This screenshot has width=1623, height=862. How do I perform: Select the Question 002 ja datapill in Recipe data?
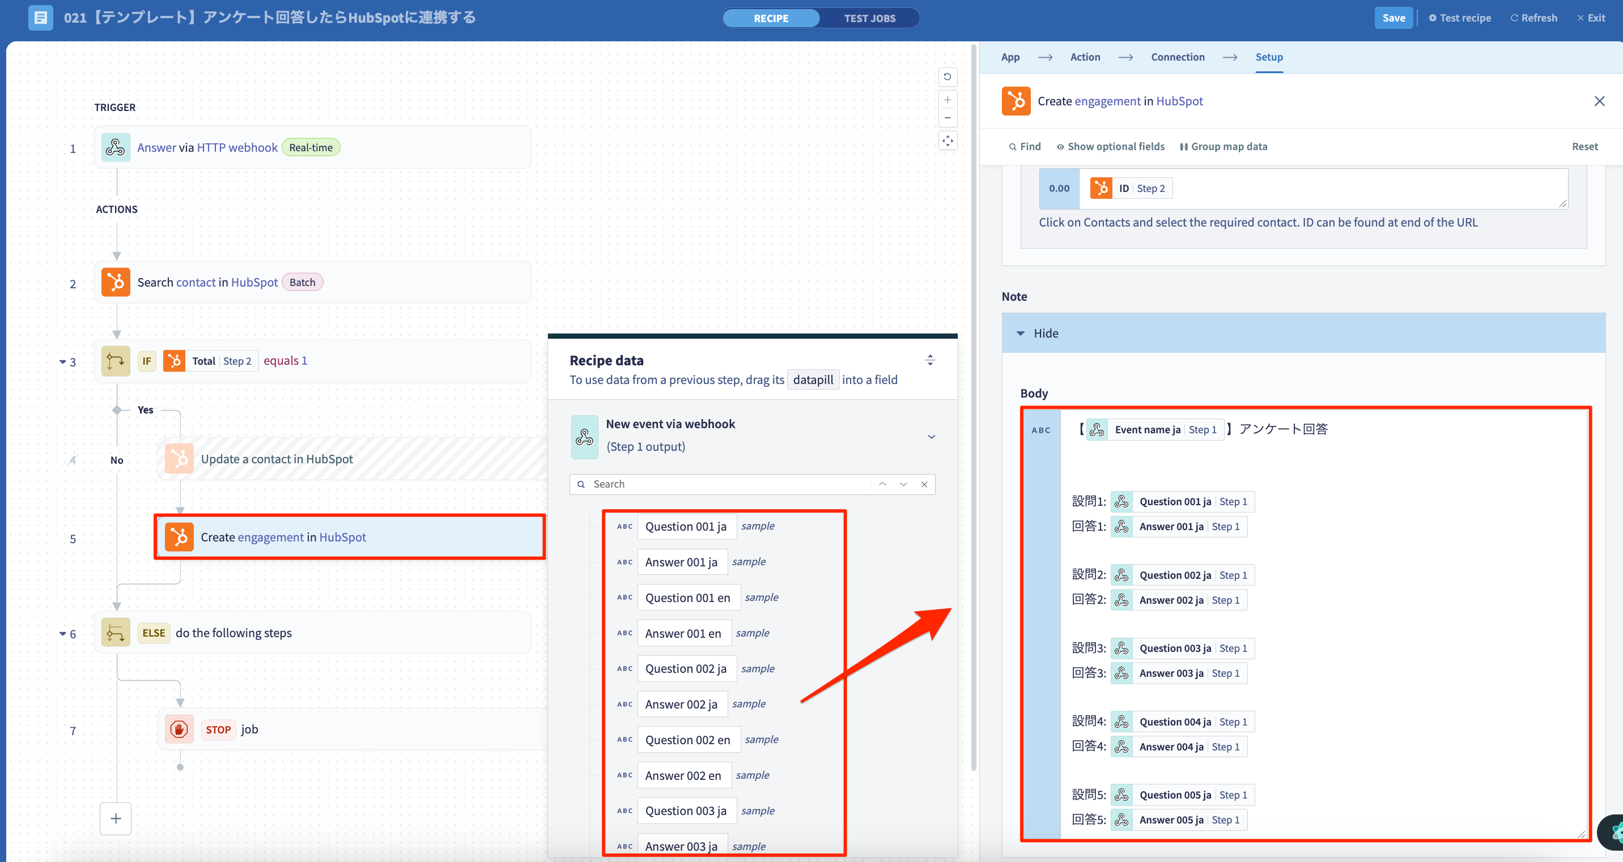[686, 669]
